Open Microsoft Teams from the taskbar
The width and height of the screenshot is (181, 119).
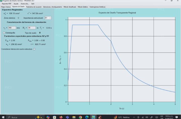coord(67,117)
